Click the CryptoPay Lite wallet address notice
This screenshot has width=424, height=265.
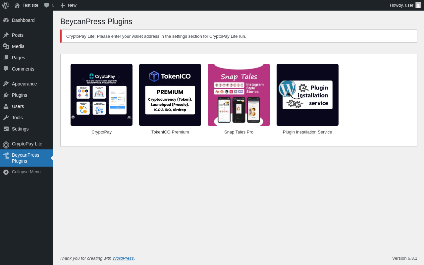pos(239,36)
